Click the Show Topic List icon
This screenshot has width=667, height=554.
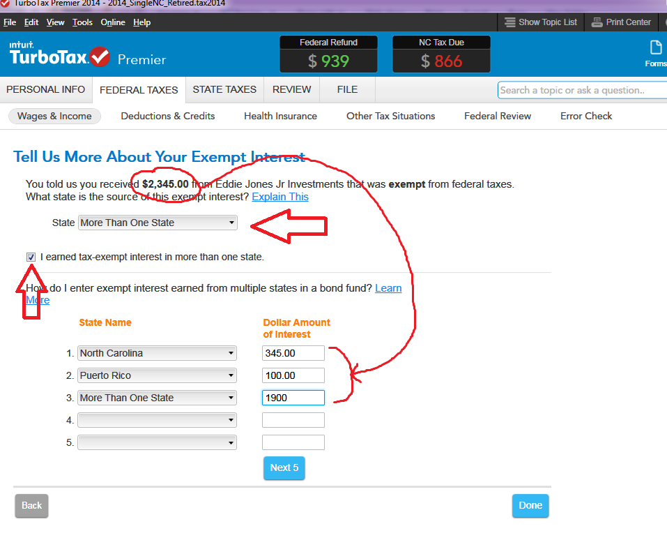[x=510, y=22]
